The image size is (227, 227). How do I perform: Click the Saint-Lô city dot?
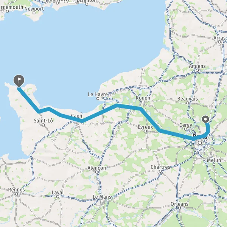pyautogui.click(x=43, y=125)
